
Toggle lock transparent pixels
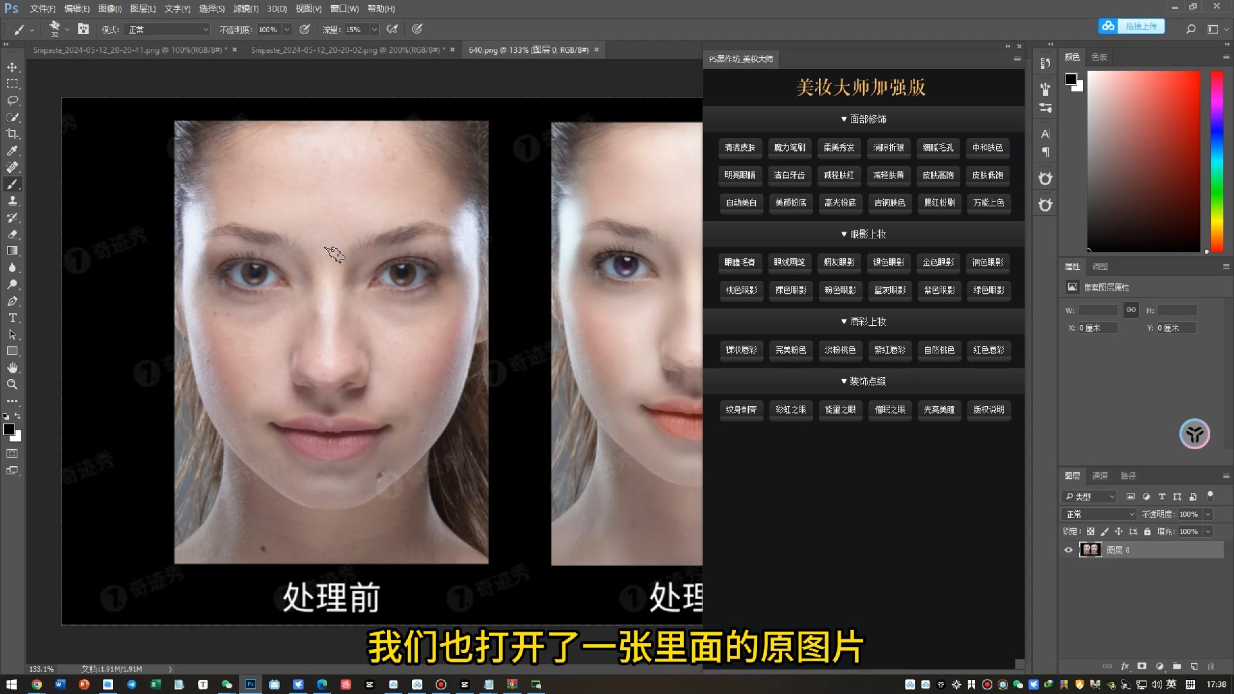click(1090, 531)
